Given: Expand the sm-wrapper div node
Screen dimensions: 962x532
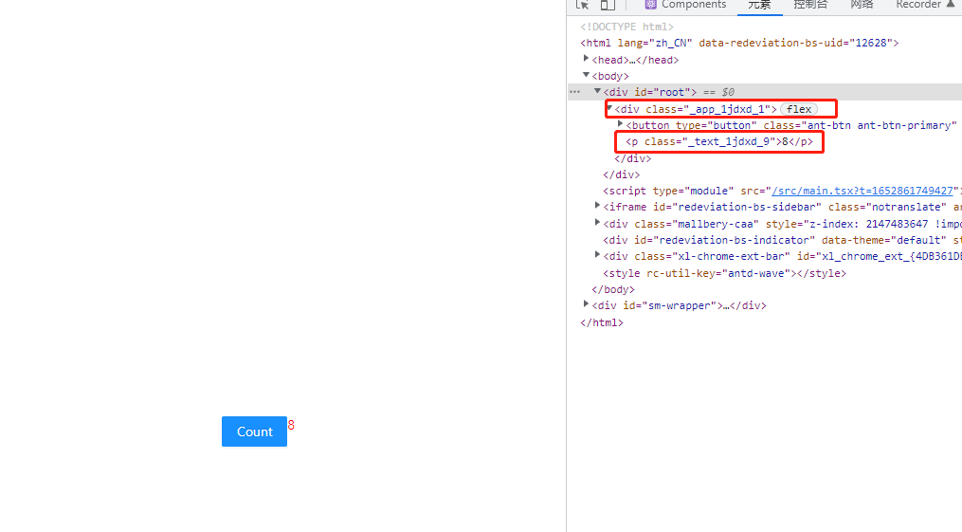Looking at the screenshot, I should coord(587,304).
